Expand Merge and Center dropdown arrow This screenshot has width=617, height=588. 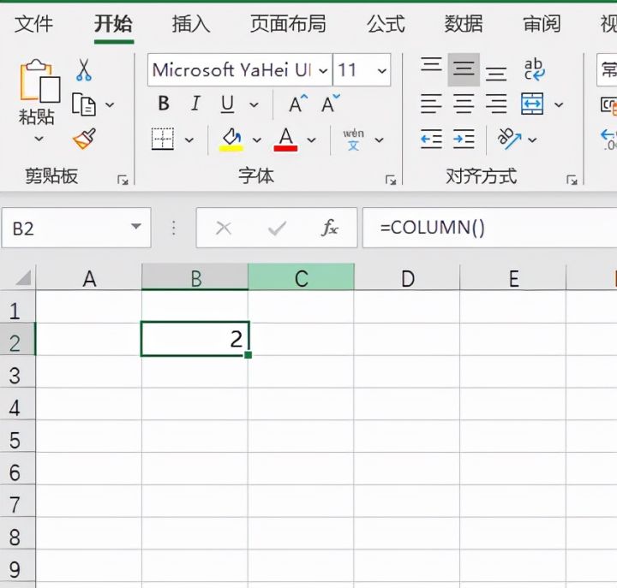click(x=559, y=105)
